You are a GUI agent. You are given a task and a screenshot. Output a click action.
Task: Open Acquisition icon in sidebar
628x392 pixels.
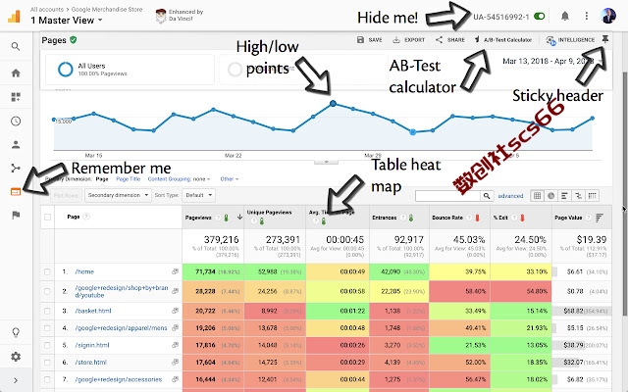click(16, 168)
